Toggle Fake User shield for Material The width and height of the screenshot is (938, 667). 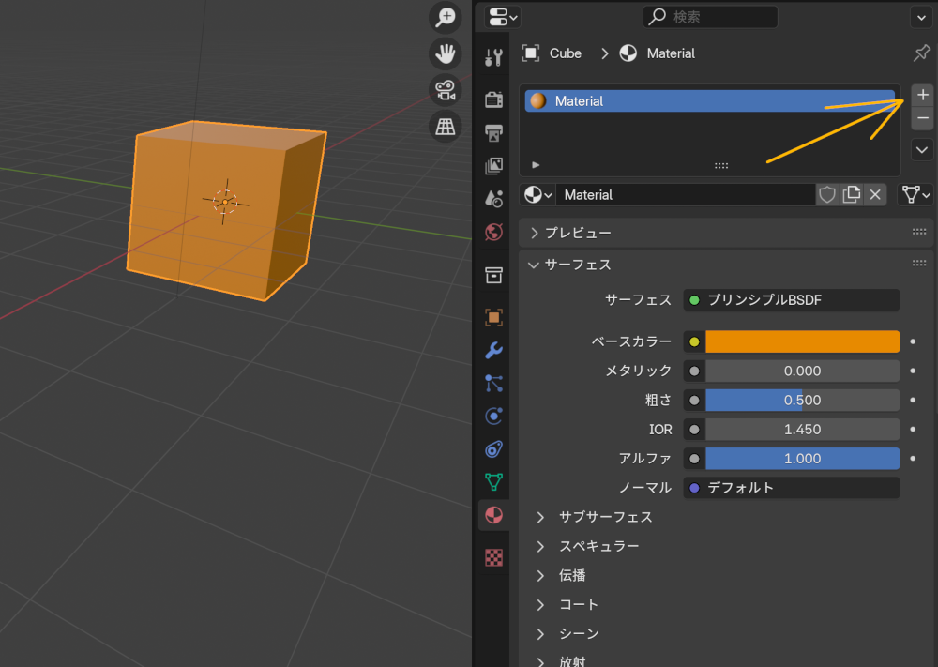[826, 194]
